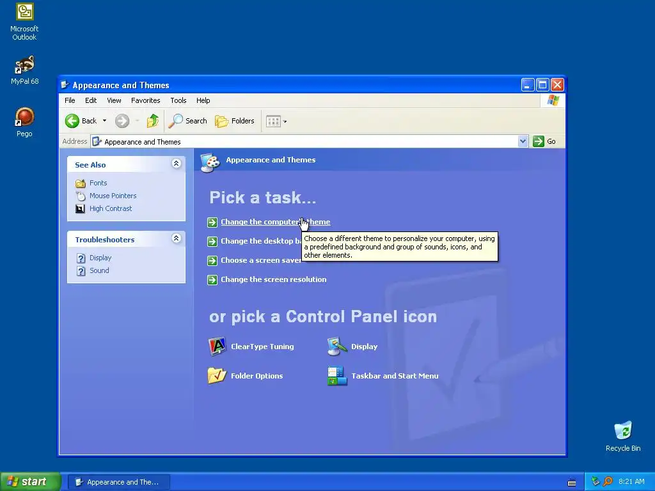
Task: Click the Views toolbar icon
Action: 273,121
